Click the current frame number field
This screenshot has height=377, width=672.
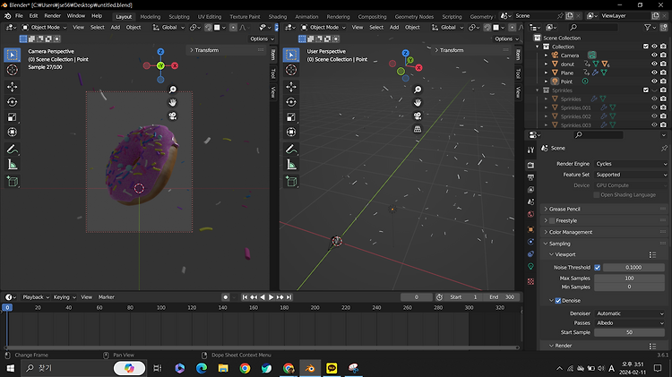pyautogui.click(x=416, y=297)
